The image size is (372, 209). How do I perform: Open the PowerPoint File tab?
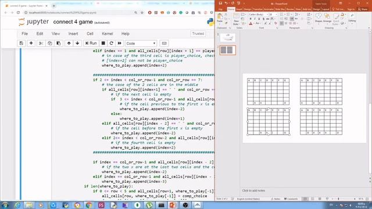221,9
